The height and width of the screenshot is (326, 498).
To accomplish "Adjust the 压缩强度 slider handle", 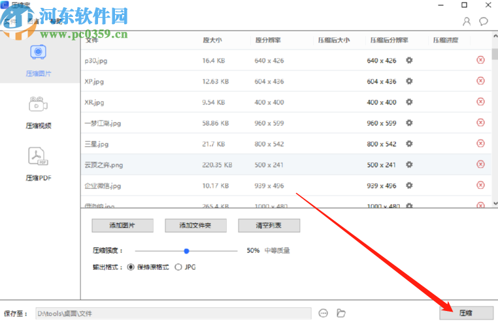I will pos(186,251).
